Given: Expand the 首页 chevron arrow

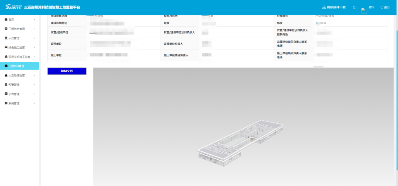Looking at the screenshot, I should pos(34,19).
